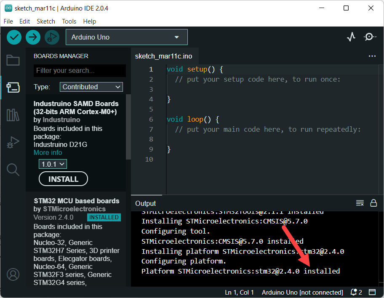Click 'Platform STMicroelectronics:stm32@2.4.0 installed' output line
This screenshot has width=384, height=298.
241,271
